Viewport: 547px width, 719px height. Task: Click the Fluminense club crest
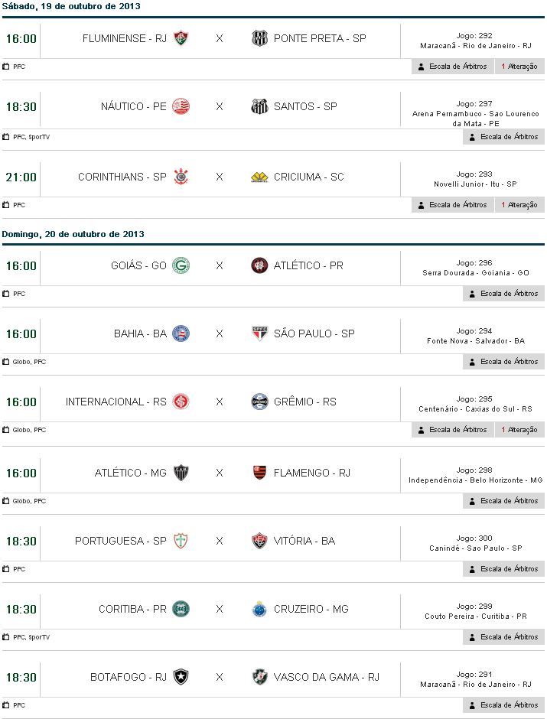point(181,38)
